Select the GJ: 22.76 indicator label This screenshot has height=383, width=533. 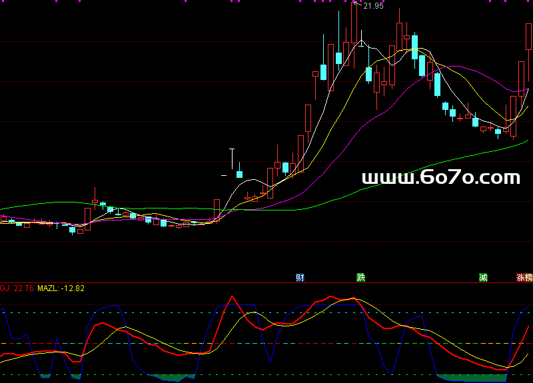tap(17, 288)
